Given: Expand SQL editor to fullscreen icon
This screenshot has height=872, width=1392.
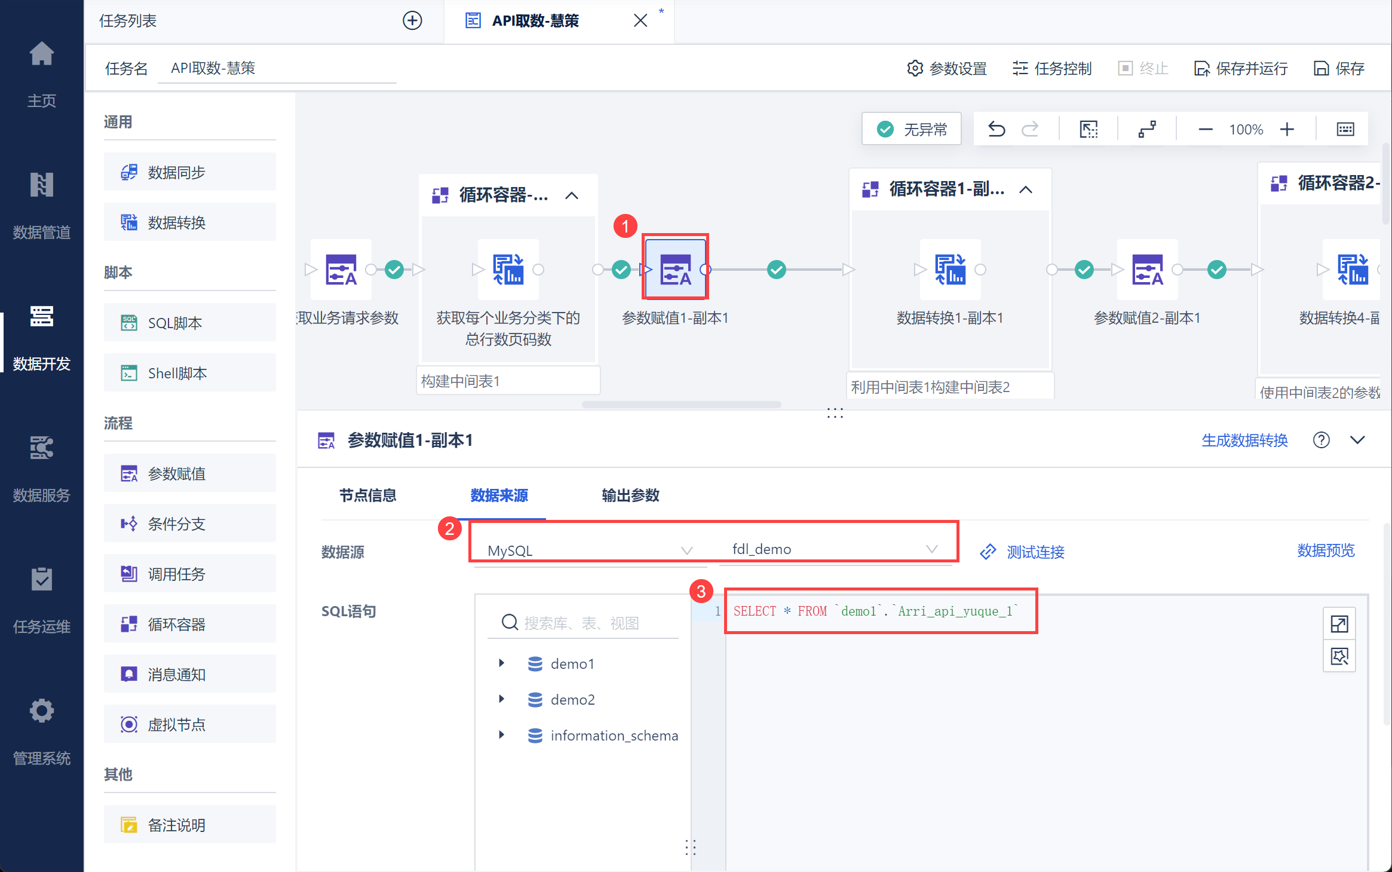Looking at the screenshot, I should [x=1339, y=624].
